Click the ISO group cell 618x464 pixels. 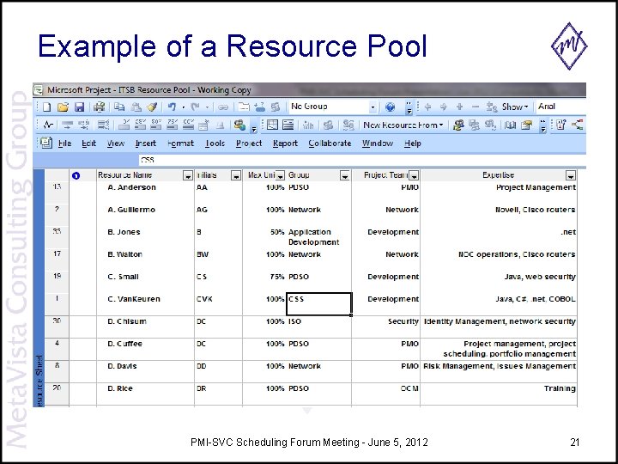318,327
